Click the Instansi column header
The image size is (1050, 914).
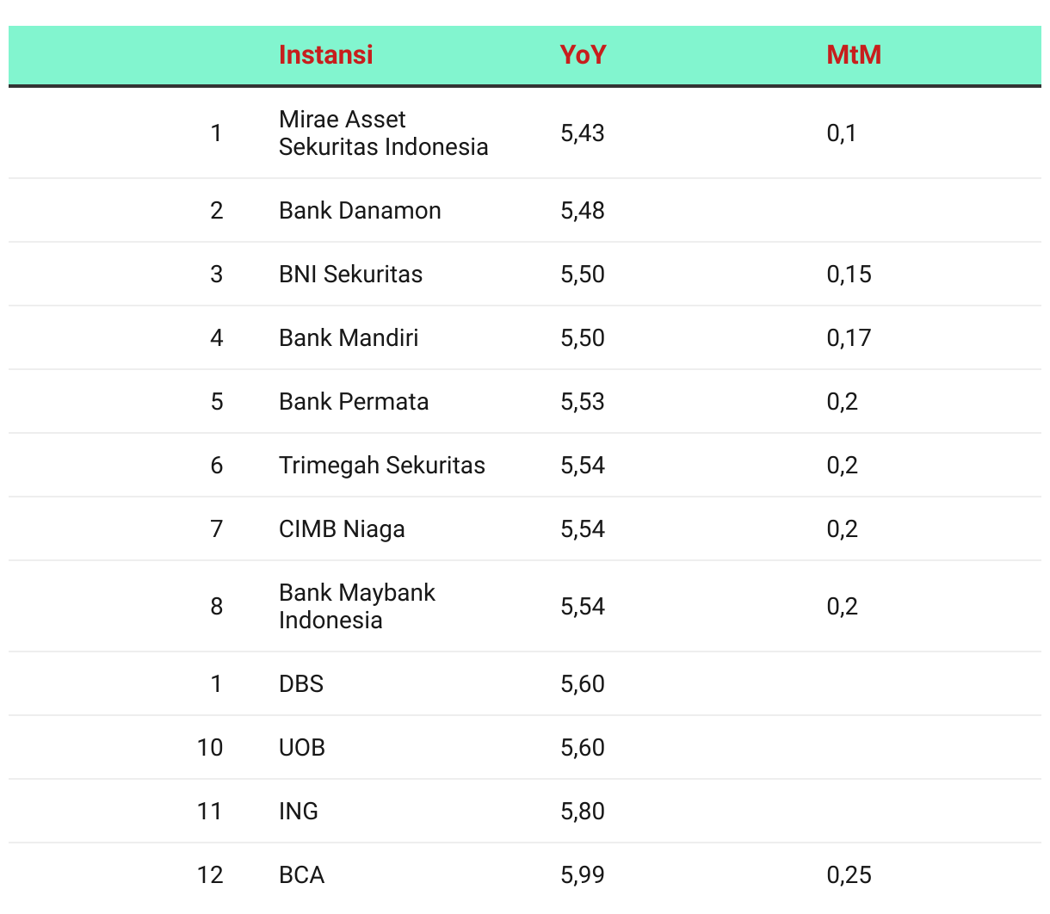(325, 55)
